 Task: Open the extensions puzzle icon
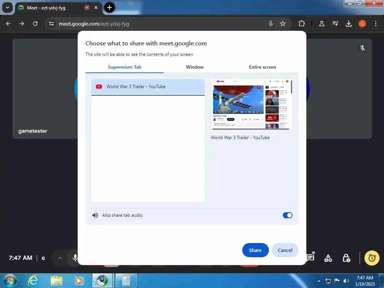(x=302, y=24)
